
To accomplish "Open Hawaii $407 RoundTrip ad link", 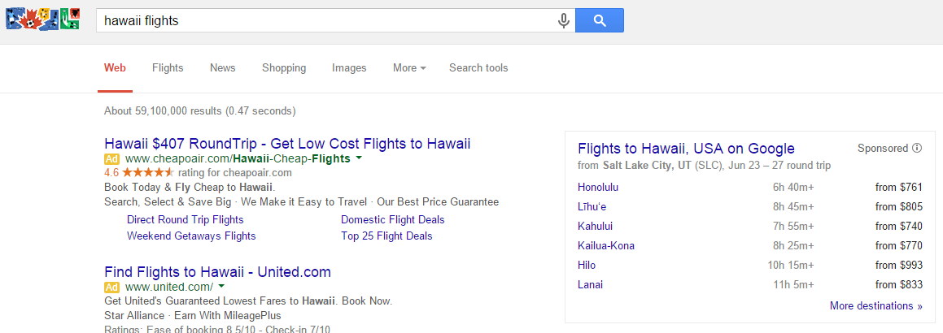I will [x=287, y=144].
